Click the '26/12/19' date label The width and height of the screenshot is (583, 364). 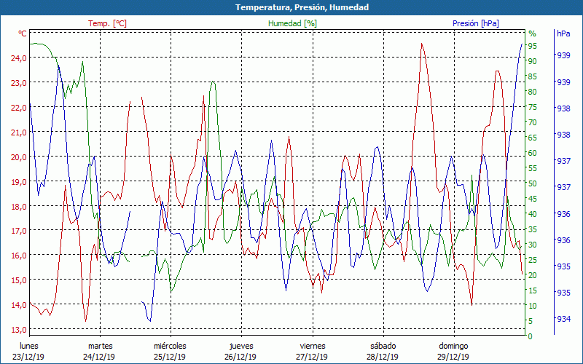point(240,357)
